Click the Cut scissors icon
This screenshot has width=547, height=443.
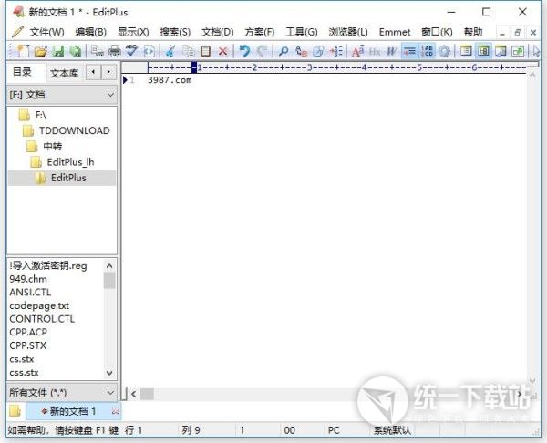tap(170, 51)
